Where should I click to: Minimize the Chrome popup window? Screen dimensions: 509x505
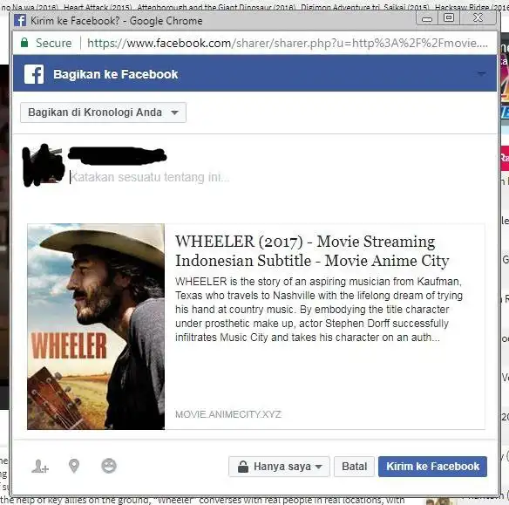click(x=427, y=18)
